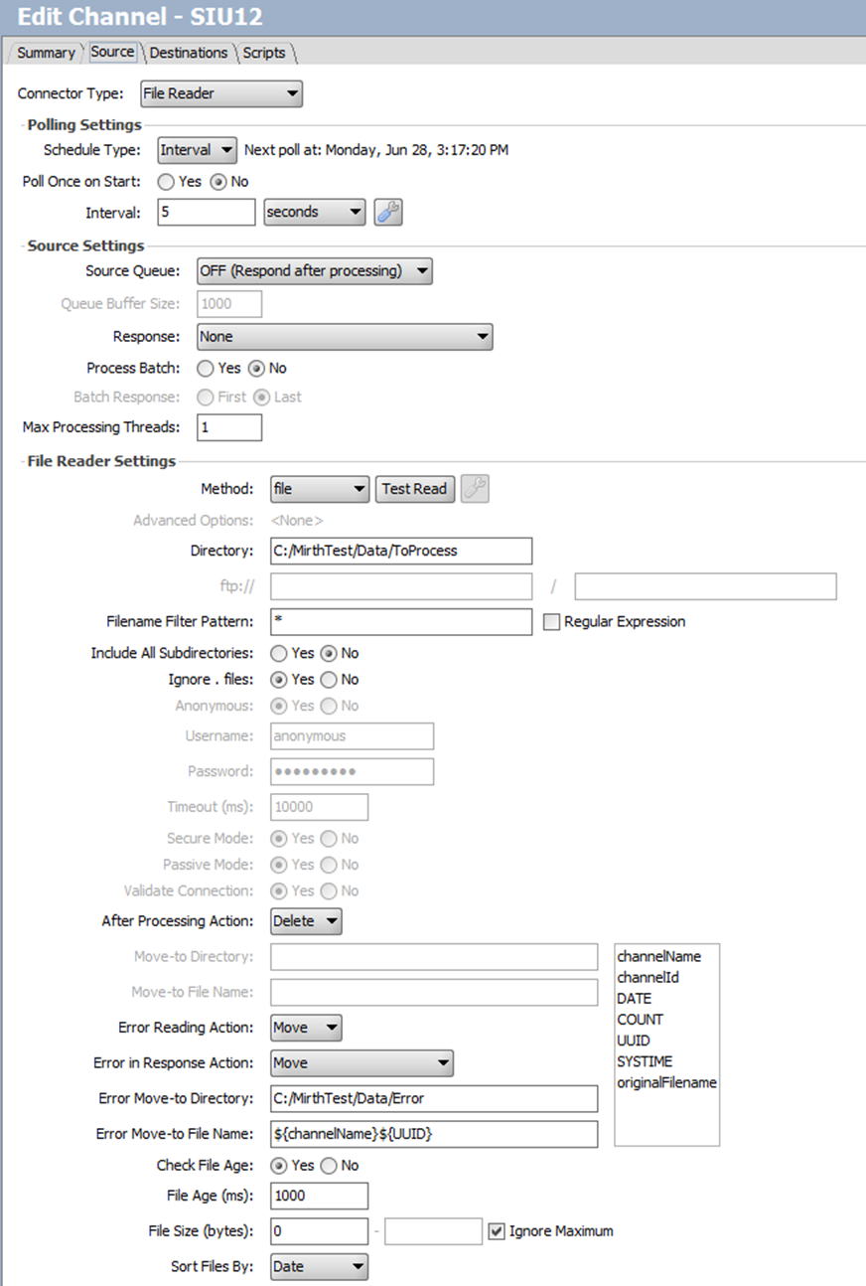Viewport: 866px width, 1286px height.
Task: Click the Error Move-to File Name field
Action: [x=433, y=1134]
